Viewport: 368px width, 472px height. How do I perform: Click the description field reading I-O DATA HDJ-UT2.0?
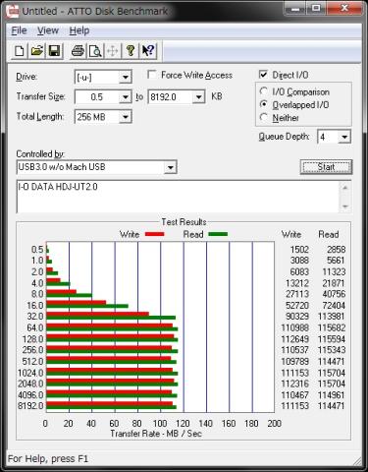[x=178, y=197]
